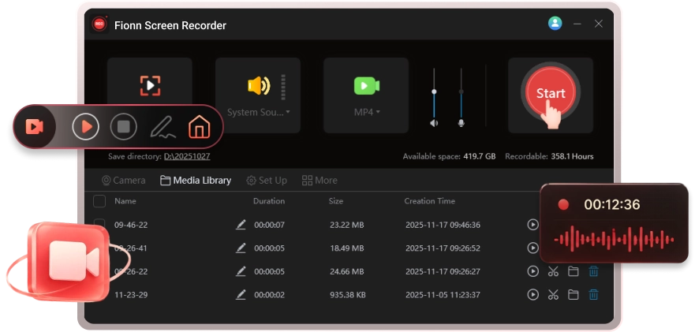Image resolution: width=695 pixels, height=332 pixels.
Task: Switch to the Camera tab
Action: tap(123, 181)
